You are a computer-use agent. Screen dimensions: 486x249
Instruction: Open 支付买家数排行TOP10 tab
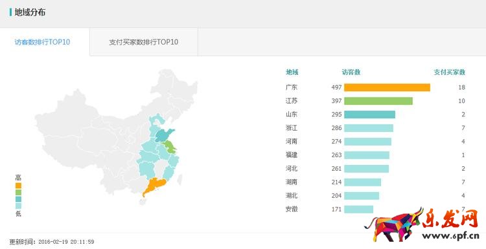tap(143, 42)
